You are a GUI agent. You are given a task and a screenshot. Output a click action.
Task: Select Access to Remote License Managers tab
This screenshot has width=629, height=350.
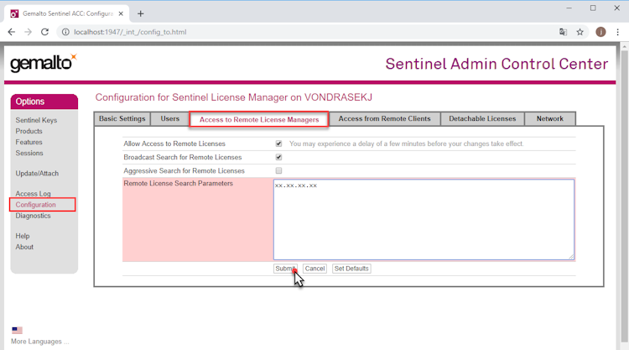(x=259, y=120)
